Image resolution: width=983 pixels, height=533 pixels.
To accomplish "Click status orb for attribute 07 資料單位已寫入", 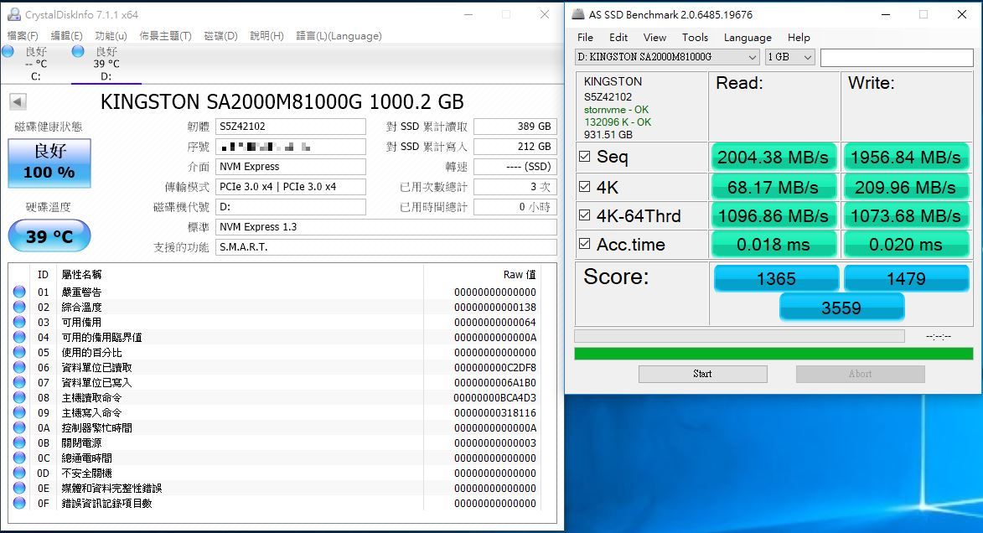I will point(19,382).
